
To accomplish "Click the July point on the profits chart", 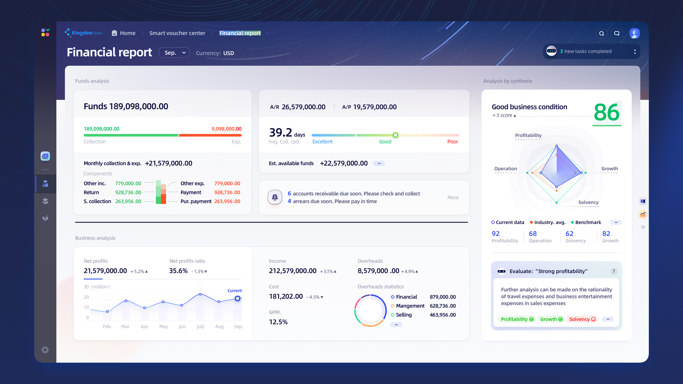I will [x=200, y=294].
